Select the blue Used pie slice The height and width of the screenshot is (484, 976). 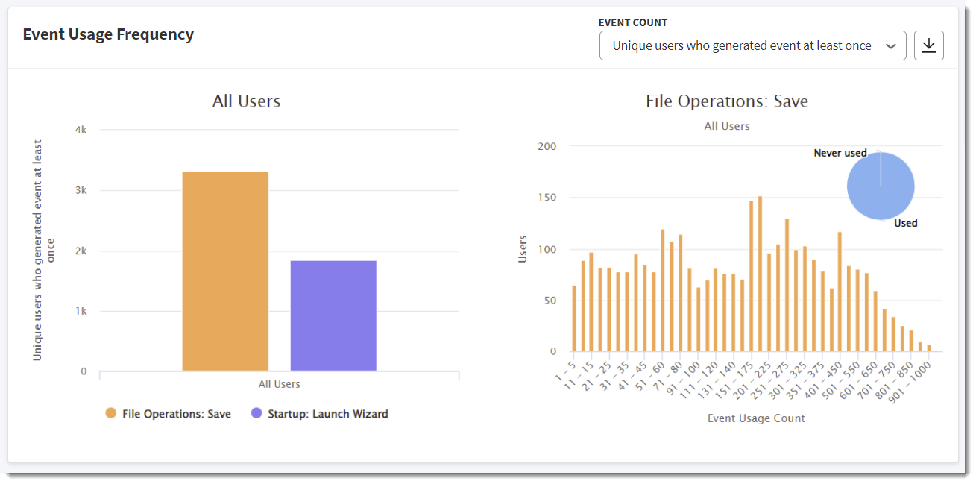click(881, 186)
